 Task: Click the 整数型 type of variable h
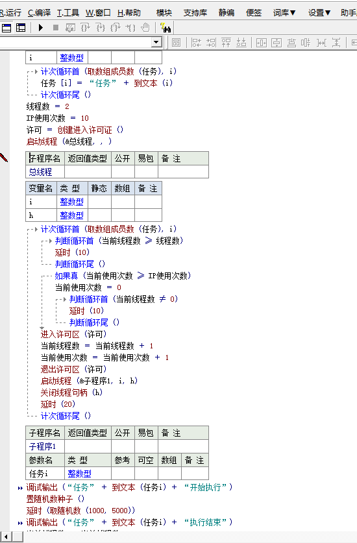pos(72,215)
